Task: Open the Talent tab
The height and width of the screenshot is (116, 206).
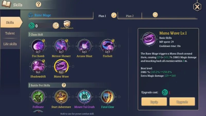Action: [x=10, y=33]
